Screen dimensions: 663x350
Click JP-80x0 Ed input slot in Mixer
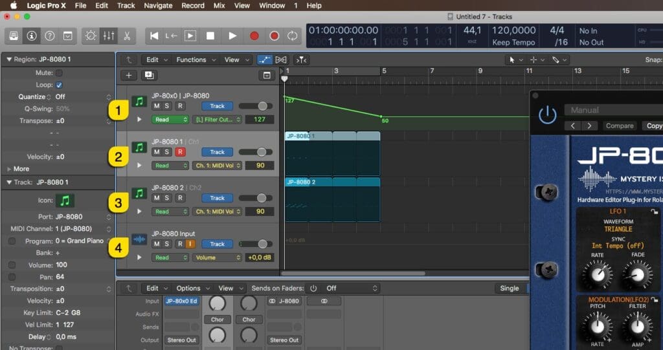click(182, 301)
